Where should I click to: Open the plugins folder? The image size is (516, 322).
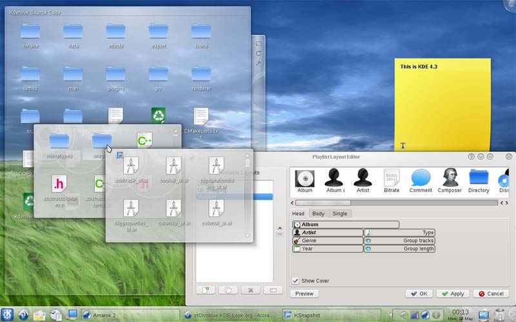coord(116,74)
